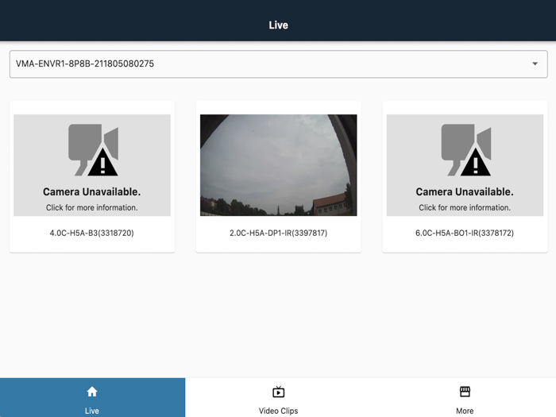
Task: Open live feed thumbnail of 2.0C-H5A-DP1-IR
Action: click(x=278, y=165)
